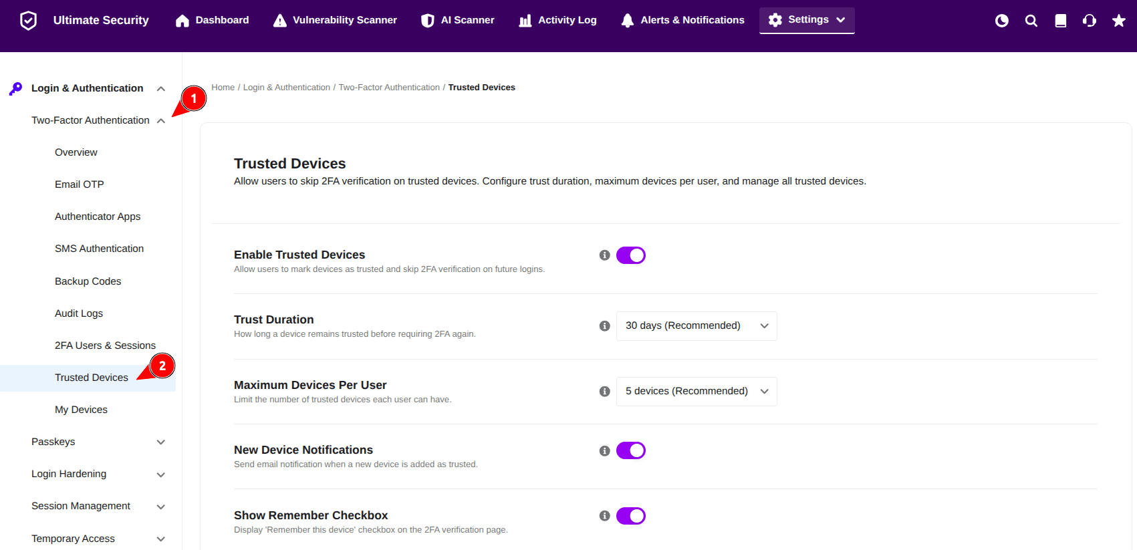Click Home breadcrumb link
The height and width of the screenshot is (550, 1137).
tap(223, 88)
